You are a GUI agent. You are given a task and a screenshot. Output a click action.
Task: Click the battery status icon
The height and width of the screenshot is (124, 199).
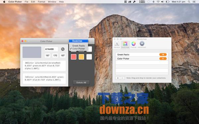click(167, 2)
